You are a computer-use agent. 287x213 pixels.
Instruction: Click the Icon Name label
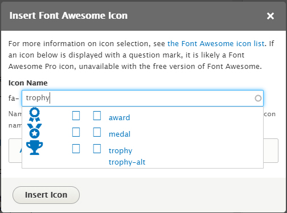(28, 83)
